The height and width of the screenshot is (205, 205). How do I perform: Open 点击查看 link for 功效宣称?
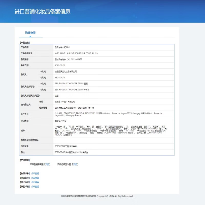tap(35, 178)
